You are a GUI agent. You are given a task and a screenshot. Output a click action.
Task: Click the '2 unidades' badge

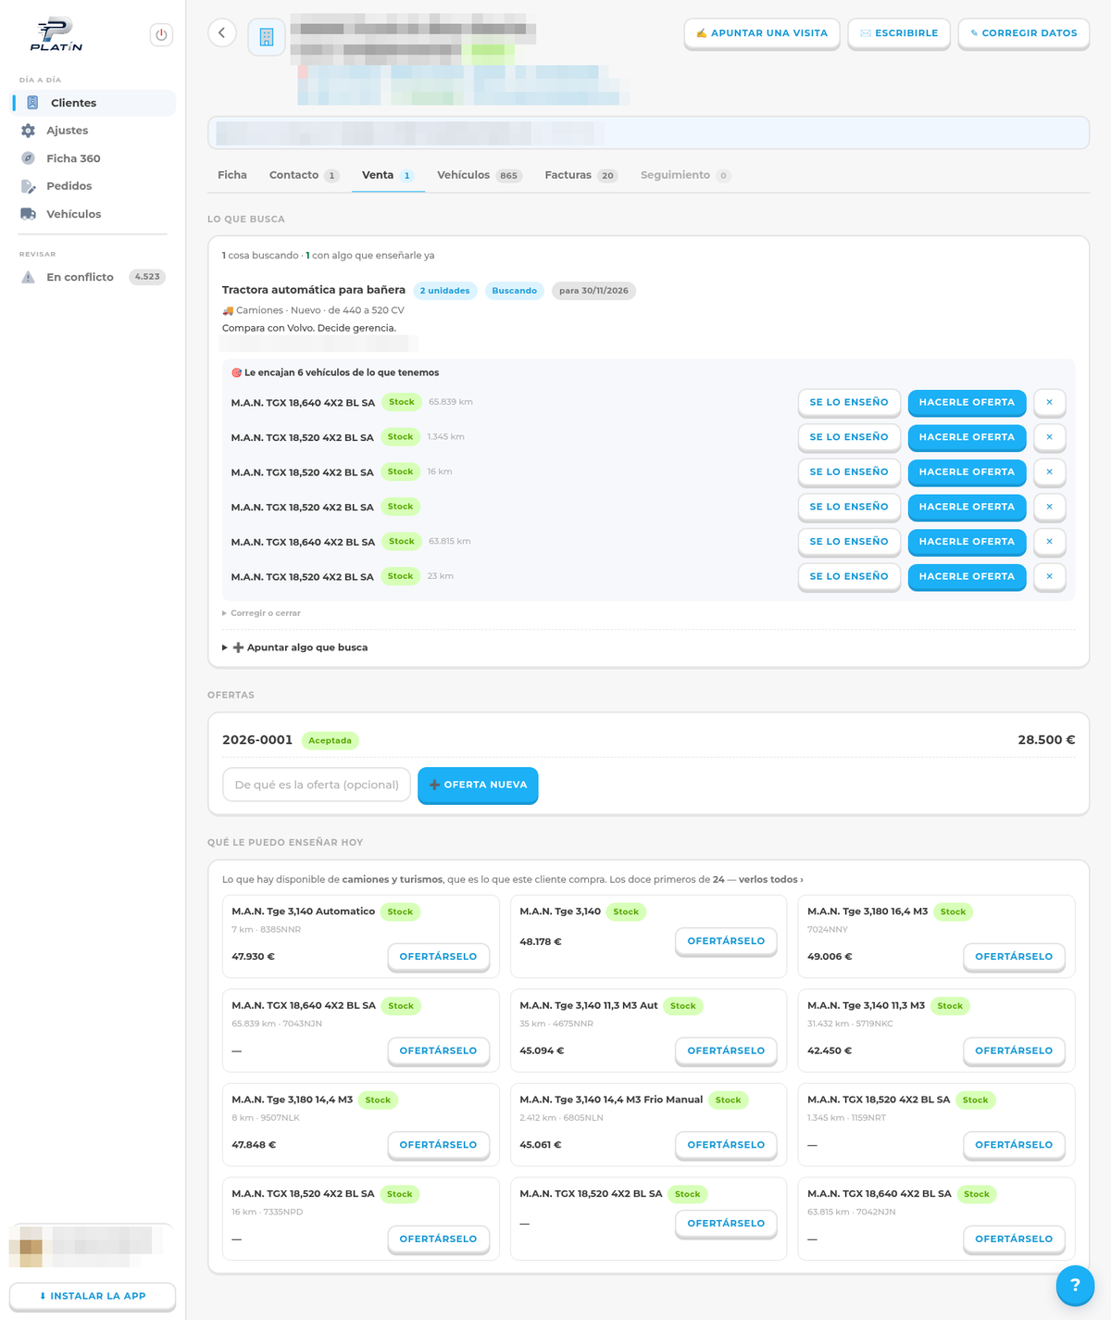click(444, 291)
